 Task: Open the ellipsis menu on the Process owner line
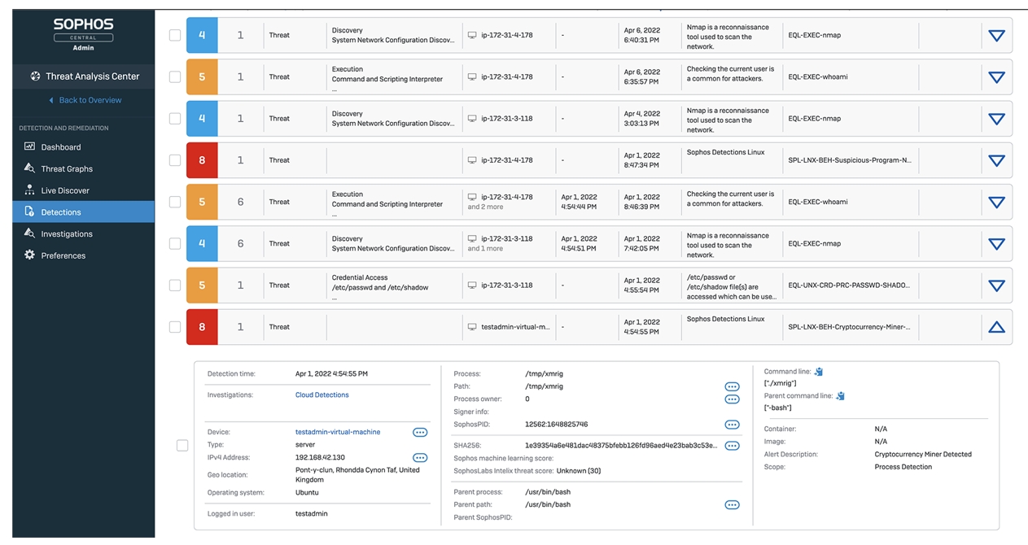732,399
